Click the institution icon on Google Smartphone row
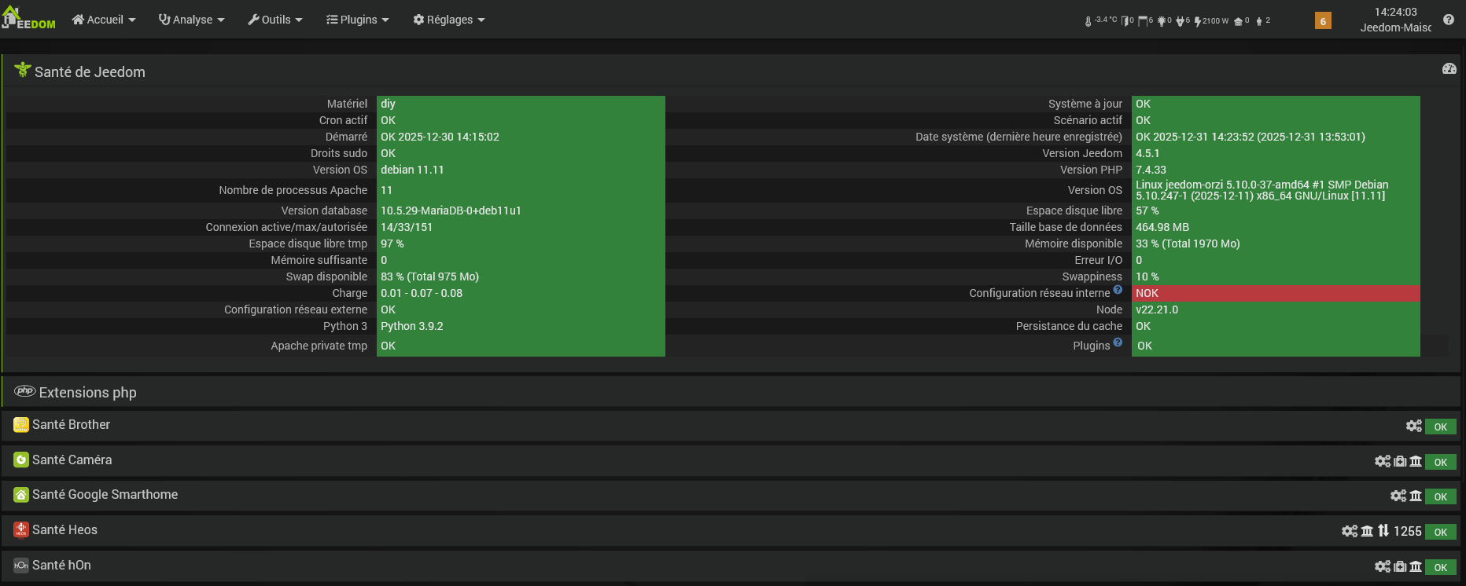Screen dimensions: 1466x586 1416,496
